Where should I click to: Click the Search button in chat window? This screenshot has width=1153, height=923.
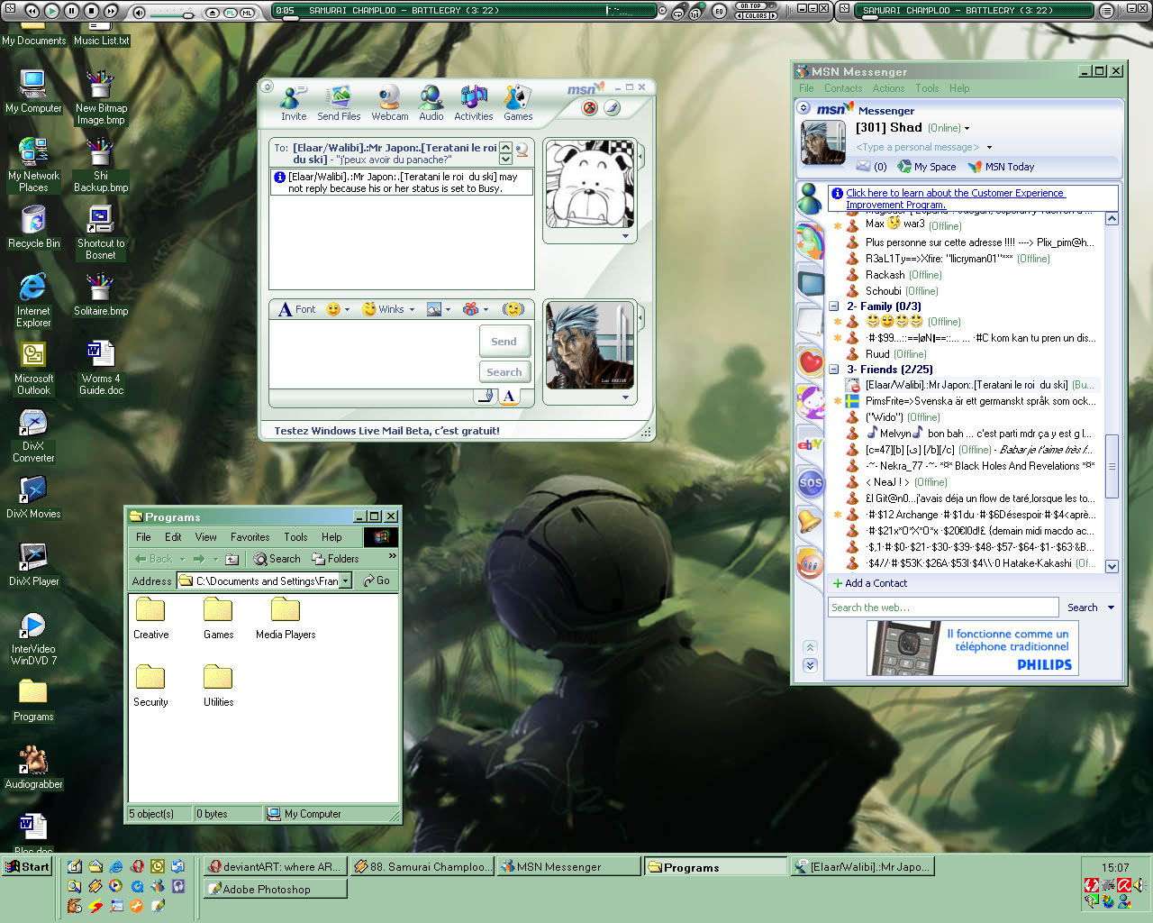click(x=504, y=372)
